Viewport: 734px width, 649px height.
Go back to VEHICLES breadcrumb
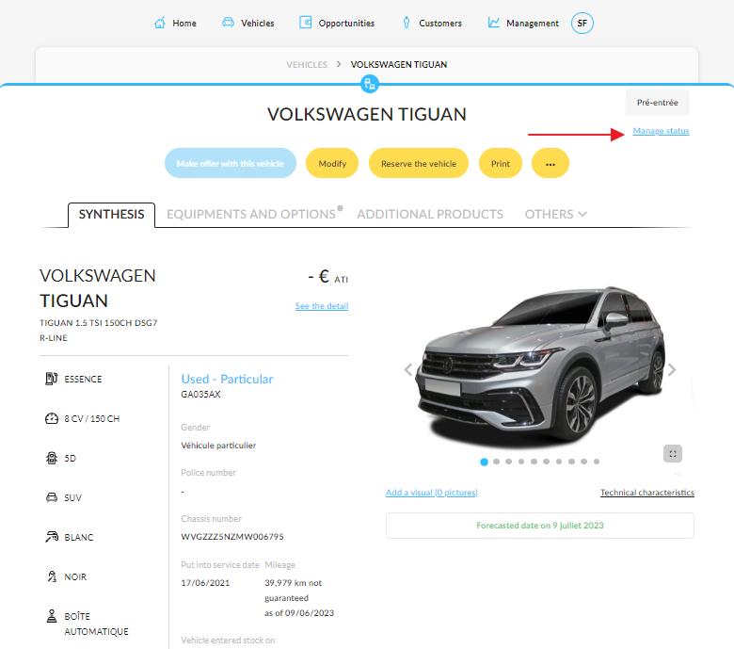coord(307,65)
